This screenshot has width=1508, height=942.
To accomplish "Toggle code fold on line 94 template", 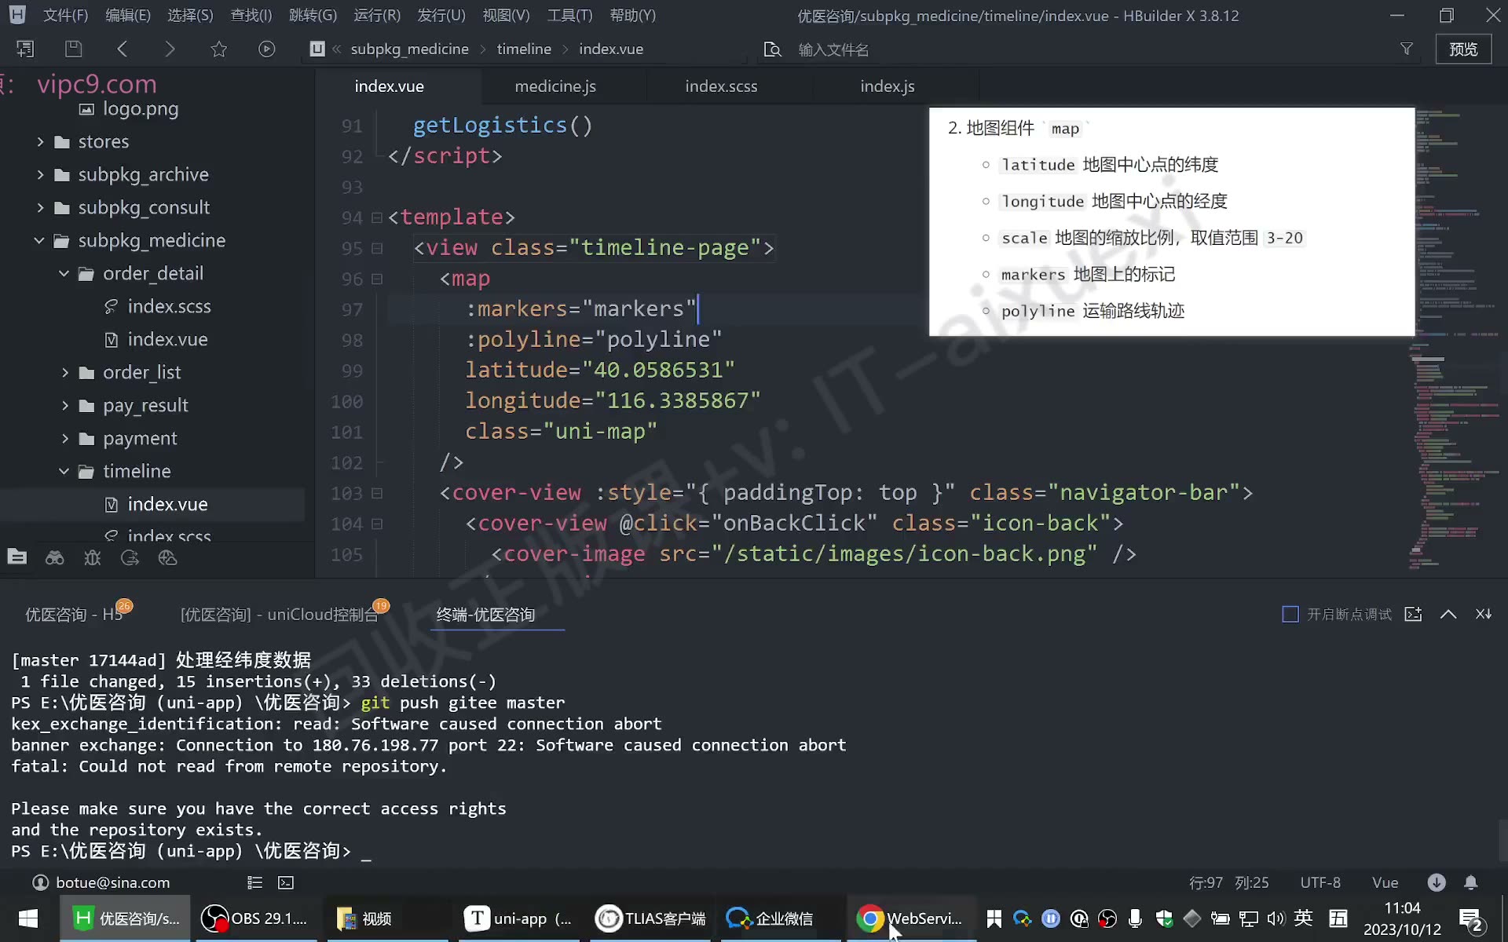I will [377, 217].
